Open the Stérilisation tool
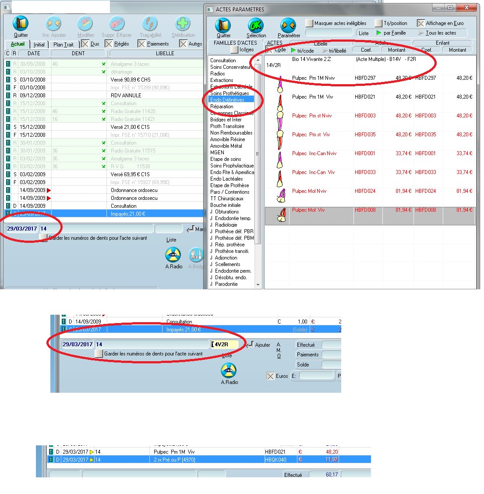This screenshot has width=484, height=494. [183, 24]
